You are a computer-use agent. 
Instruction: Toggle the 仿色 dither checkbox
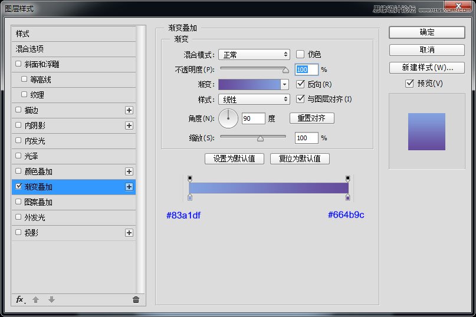pos(300,54)
